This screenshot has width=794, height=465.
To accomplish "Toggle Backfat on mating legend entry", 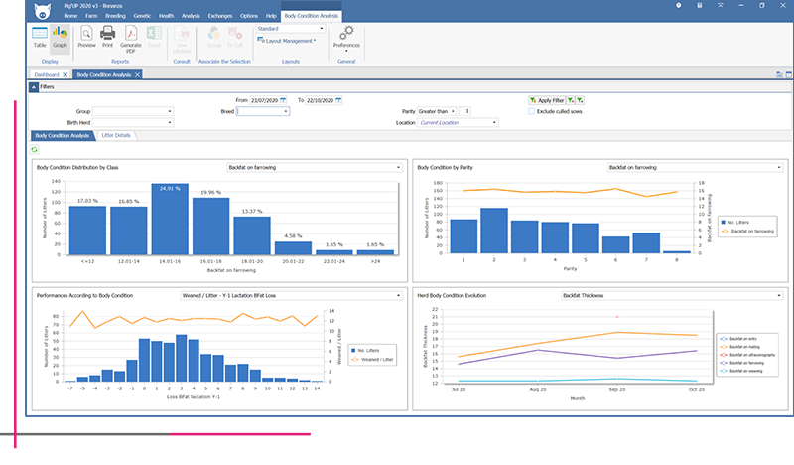I will 739,347.
